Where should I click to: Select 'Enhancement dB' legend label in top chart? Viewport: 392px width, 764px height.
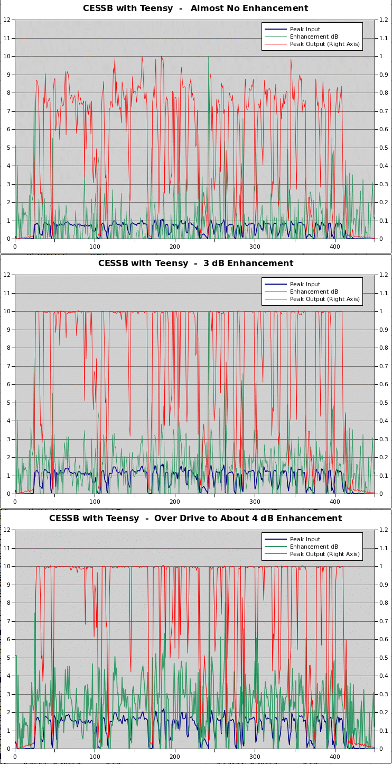click(314, 37)
